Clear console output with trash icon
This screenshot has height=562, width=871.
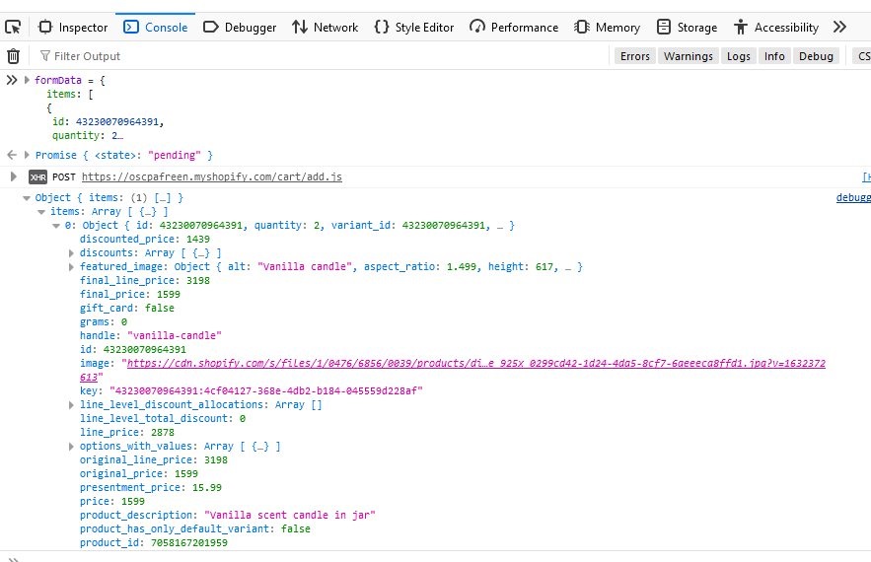13,56
